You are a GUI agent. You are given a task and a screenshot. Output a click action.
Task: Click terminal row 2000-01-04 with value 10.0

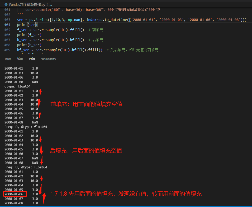(x=21, y=104)
